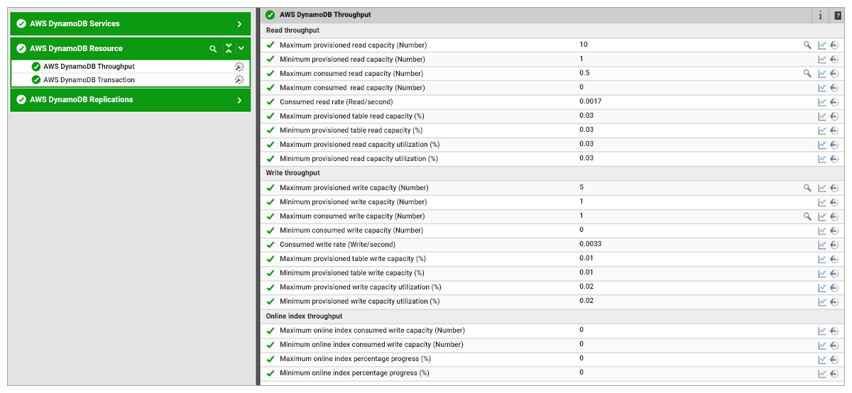Screen dimensions: 852x393
Task: Click history icon for Consumed write rate
Action: (x=834, y=245)
